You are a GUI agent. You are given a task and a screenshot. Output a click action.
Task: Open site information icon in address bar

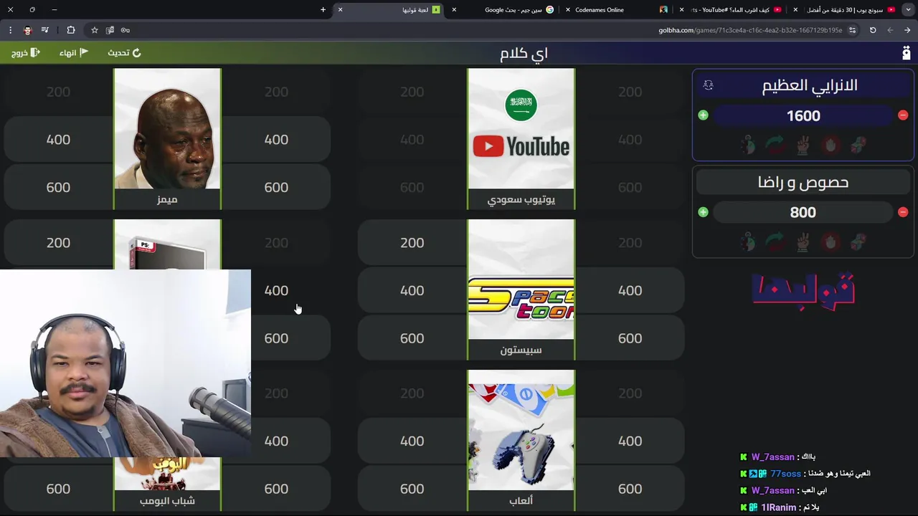pos(852,30)
